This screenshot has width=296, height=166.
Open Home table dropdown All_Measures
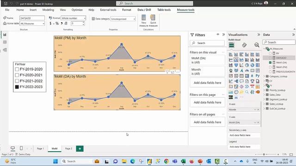(32, 24)
